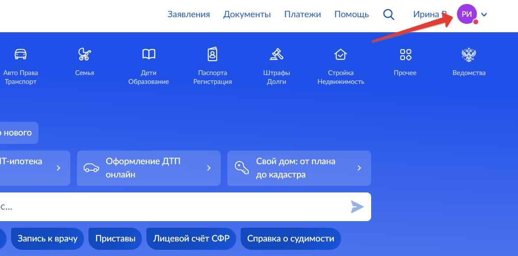Select the Запись к врачу chip

(x=48, y=238)
